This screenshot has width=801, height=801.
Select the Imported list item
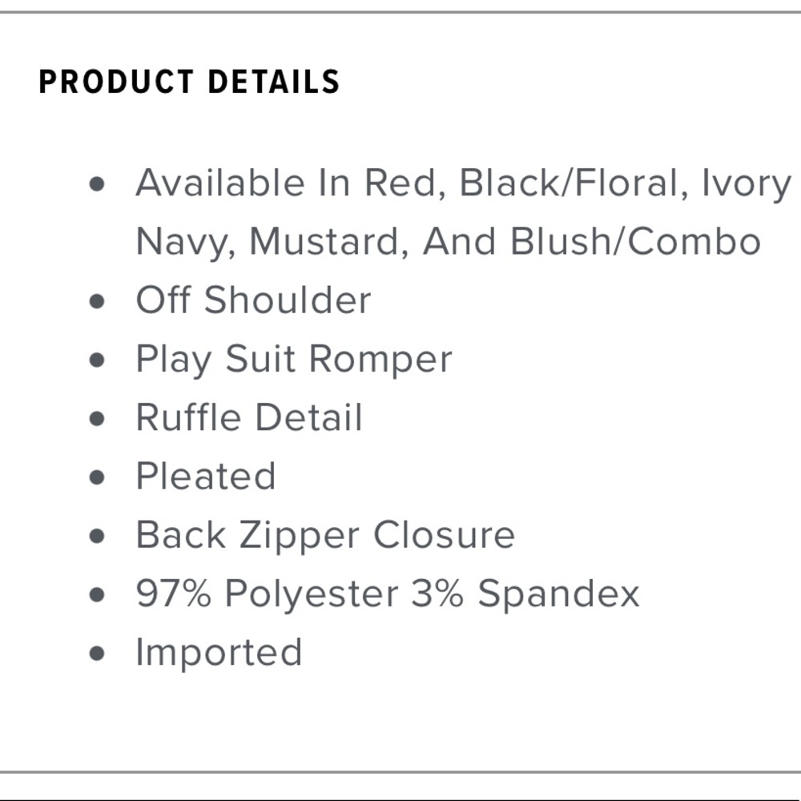tap(219, 654)
